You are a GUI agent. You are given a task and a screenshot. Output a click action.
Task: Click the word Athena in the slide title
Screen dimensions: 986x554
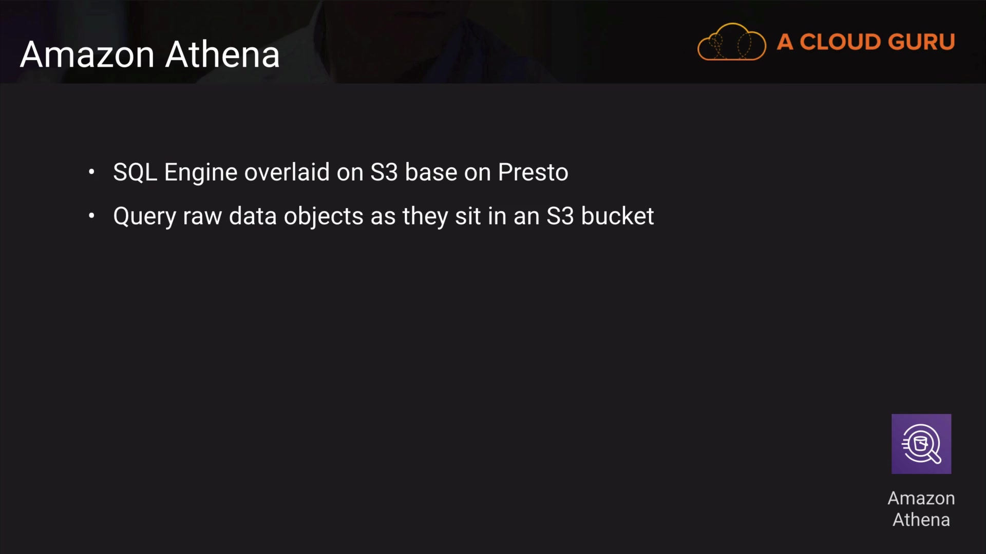223,54
